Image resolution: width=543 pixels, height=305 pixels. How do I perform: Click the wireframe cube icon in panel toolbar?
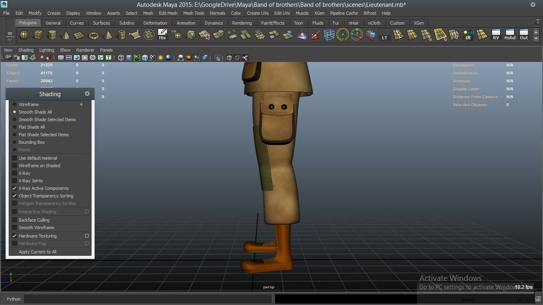coord(121,58)
